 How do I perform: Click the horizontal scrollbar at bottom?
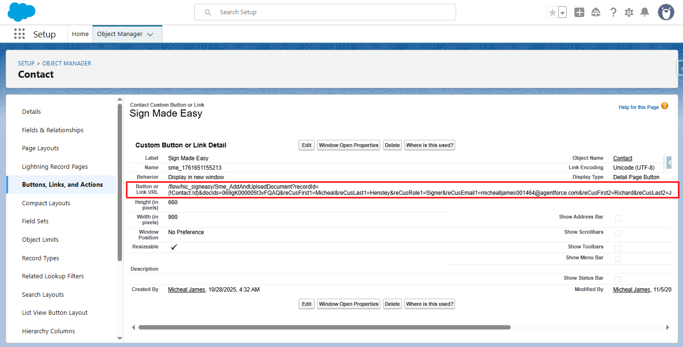click(324, 327)
